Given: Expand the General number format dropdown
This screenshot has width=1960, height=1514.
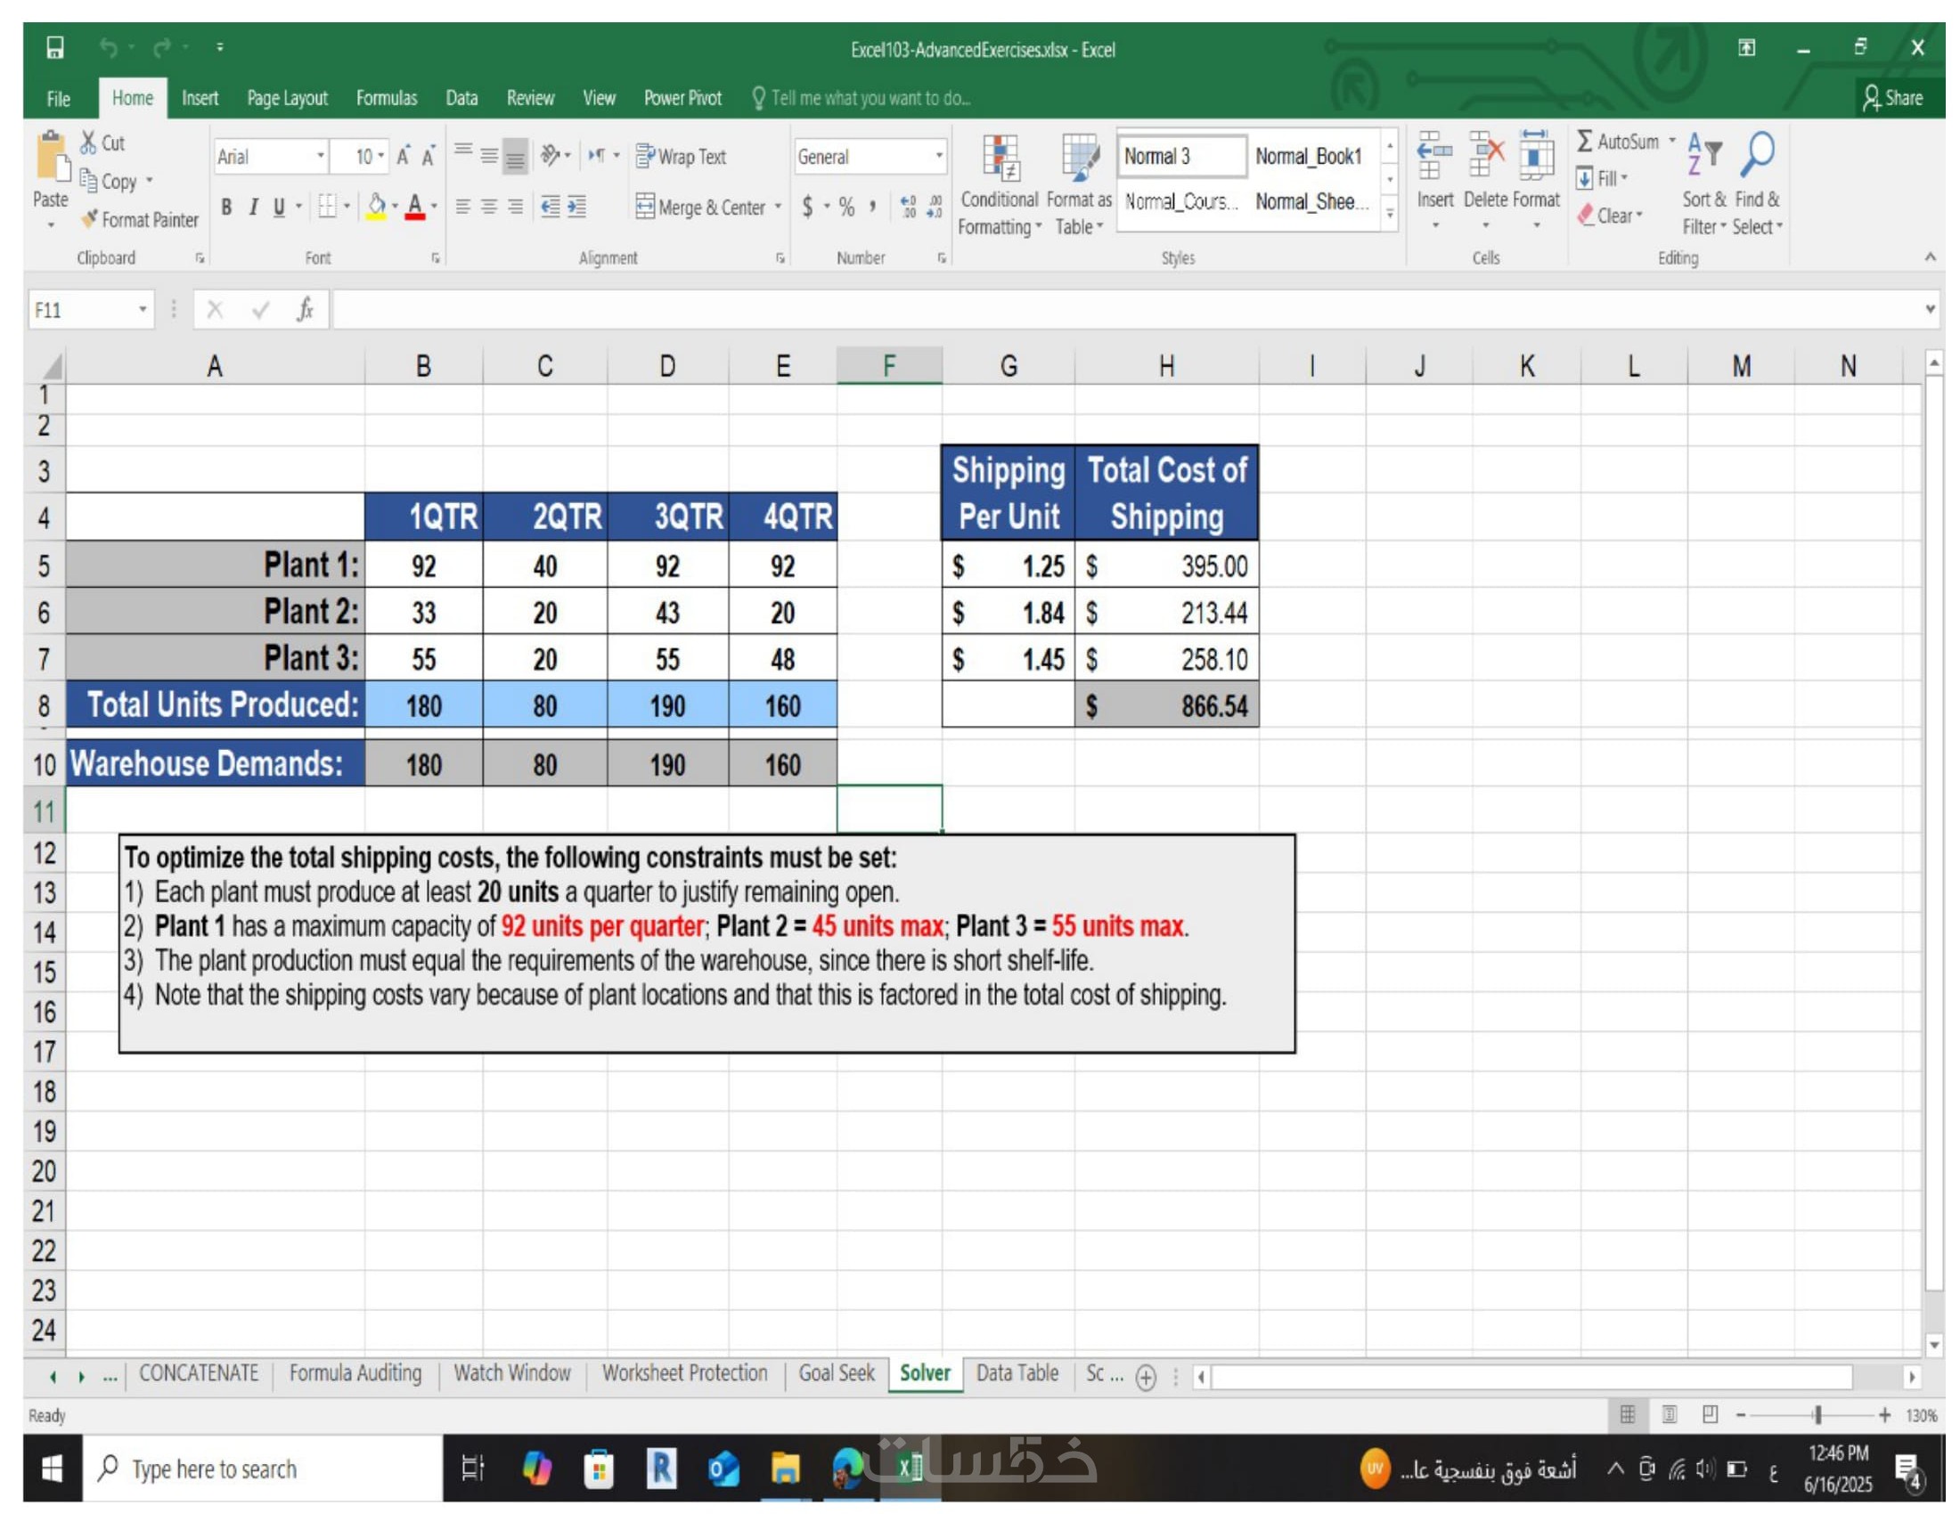Looking at the screenshot, I should tap(939, 156).
